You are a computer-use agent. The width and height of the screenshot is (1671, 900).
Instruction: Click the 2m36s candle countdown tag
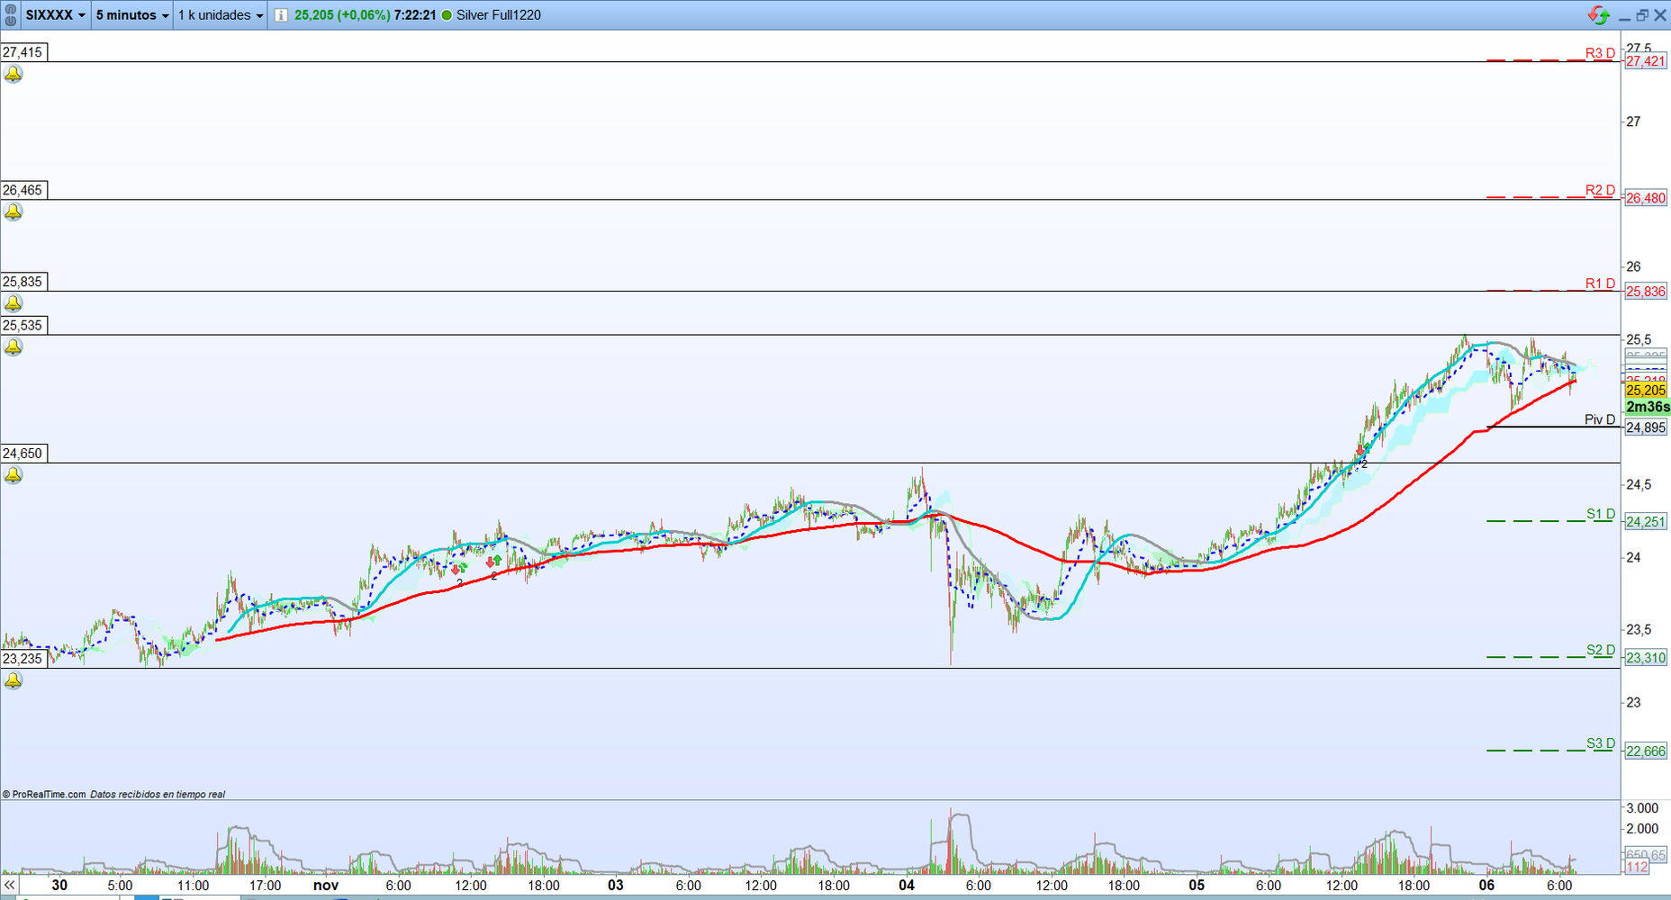[x=1648, y=407]
